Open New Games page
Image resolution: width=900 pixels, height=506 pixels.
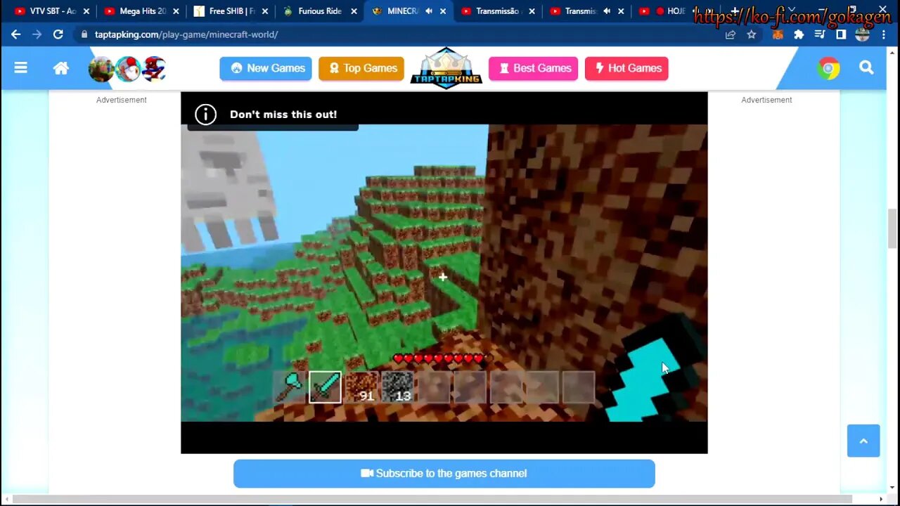(x=266, y=68)
